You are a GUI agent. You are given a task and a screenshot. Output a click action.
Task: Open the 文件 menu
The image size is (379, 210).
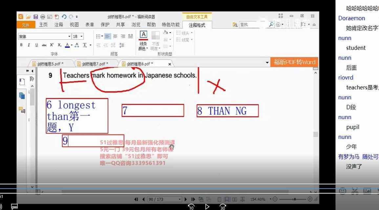tap(26, 25)
